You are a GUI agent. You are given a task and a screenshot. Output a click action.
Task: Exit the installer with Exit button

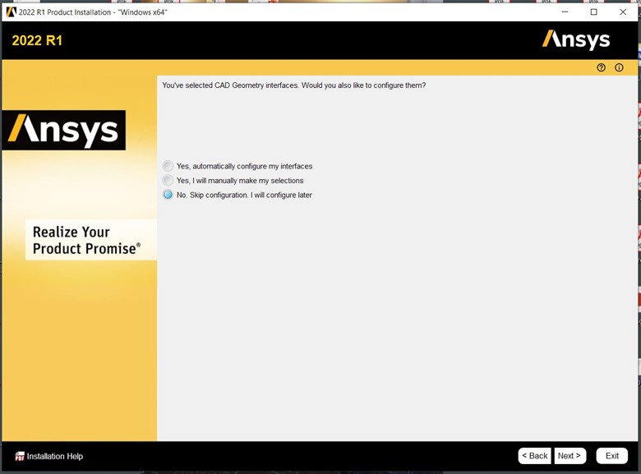pos(612,456)
